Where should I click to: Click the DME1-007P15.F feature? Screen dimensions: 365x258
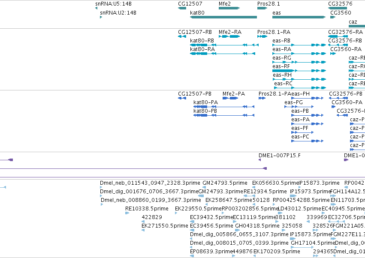tap(260, 160)
